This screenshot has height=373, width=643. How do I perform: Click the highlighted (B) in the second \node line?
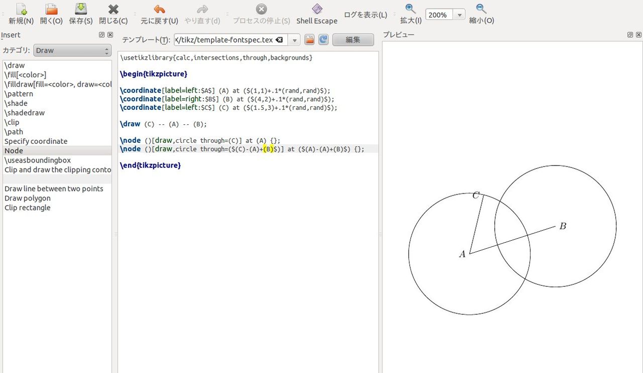tap(268, 149)
